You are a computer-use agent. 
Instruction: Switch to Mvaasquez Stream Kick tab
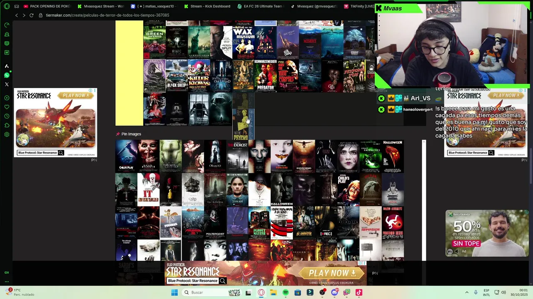tap(100, 6)
